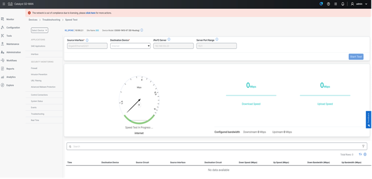Screen dimensions: 372x179
Task: Open Real Time in side panel
Action: (x=35, y=120)
